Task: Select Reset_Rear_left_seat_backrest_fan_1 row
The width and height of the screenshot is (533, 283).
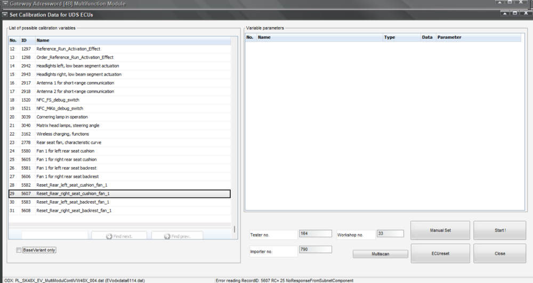Action: pyautogui.click(x=119, y=202)
